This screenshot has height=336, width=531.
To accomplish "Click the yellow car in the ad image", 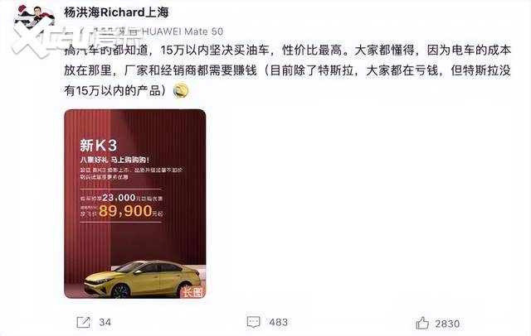I will (x=142, y=279).
